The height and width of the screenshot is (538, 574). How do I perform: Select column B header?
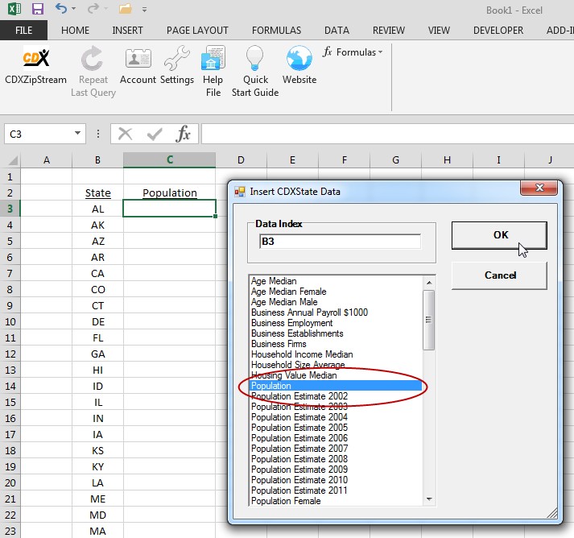pos(97,160)
